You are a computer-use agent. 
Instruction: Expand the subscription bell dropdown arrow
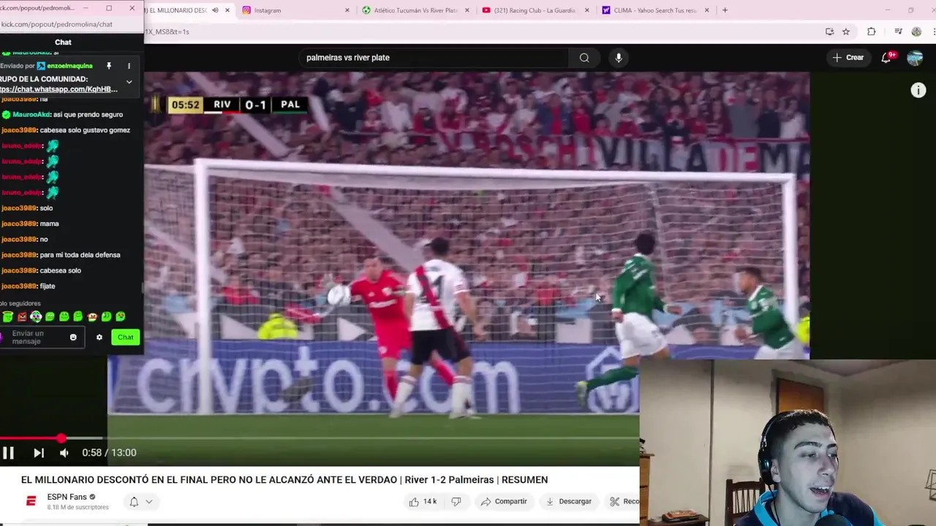[148, 501]
